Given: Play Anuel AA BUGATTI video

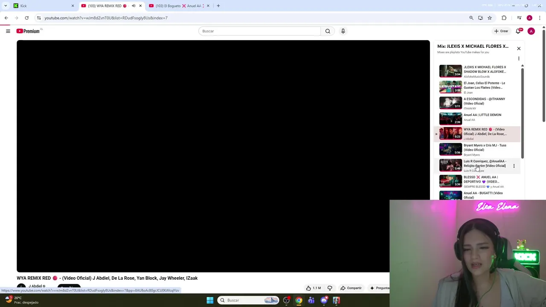Looking at the screenshot, I should [x=477, y=195].
